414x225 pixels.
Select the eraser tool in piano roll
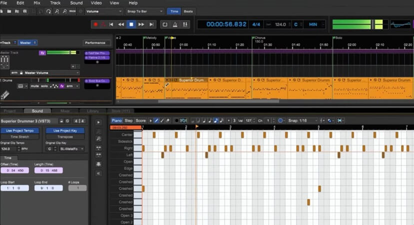pyautogui.click(x=168, y=120)
